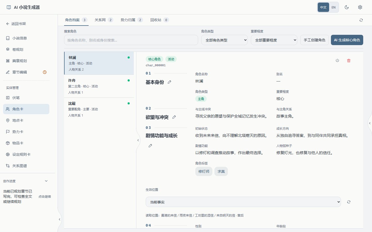372x232 pixels.
Task: Click 点击继续 link
Action: [45, 196]
